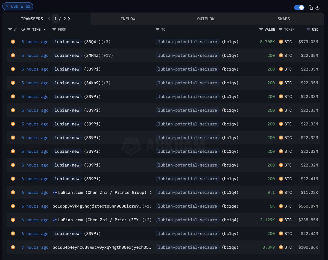328x260 pixels.
Task: Switch to the INFLOW tab
Action: click(128, 19)
